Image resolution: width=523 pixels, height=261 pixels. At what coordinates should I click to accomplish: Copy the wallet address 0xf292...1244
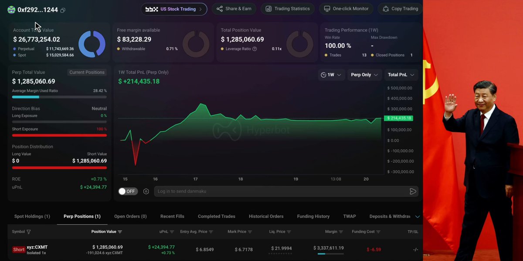coord(63,10)
